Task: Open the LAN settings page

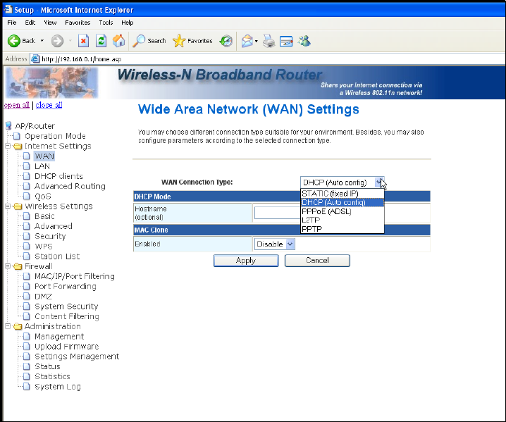Action: [42, 166]
